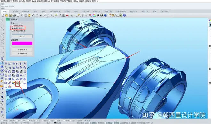This screenshot has width=211, height=124.
Task: Open the 分析(A) menu
Action: 75,1
